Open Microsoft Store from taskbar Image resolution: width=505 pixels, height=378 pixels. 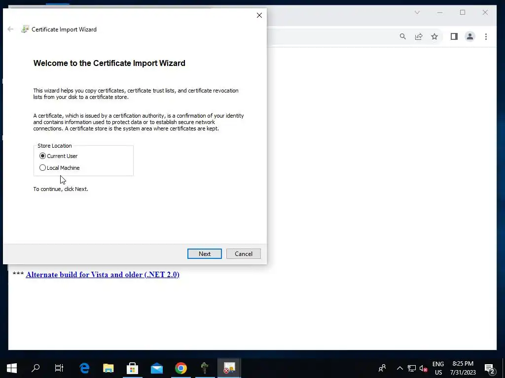point(132,368)
